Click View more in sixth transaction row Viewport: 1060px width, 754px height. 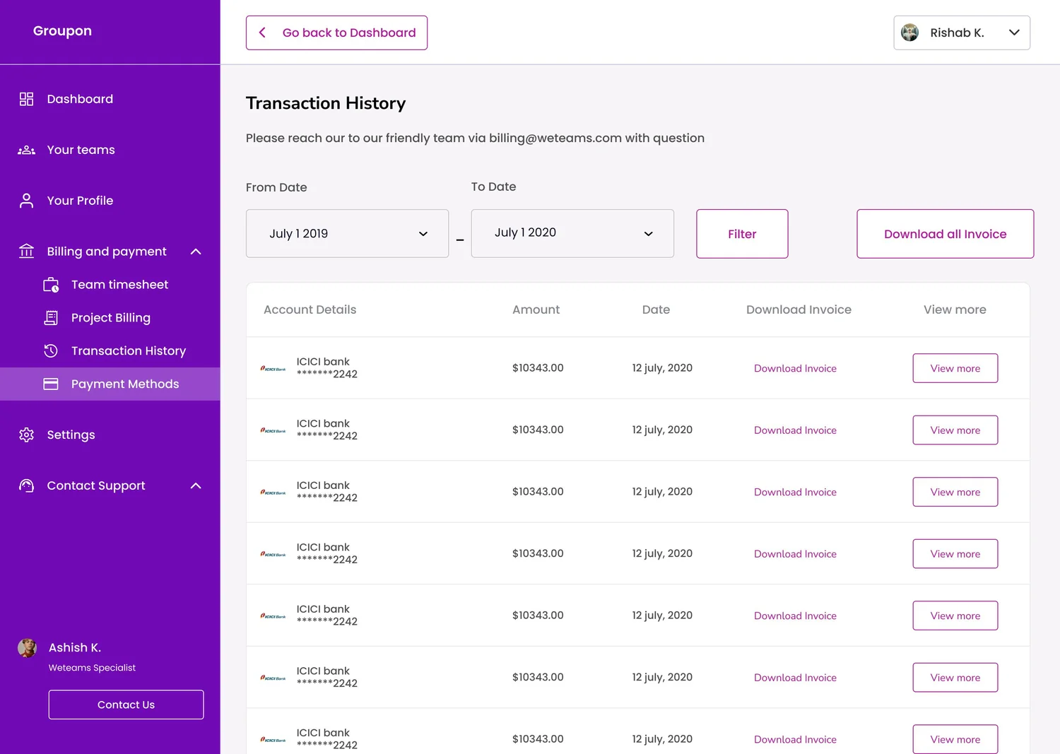(955, 678)
